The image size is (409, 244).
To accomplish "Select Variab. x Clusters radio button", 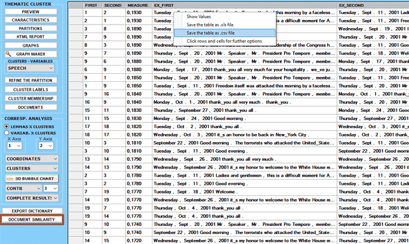I will click(x=6, y=133).
